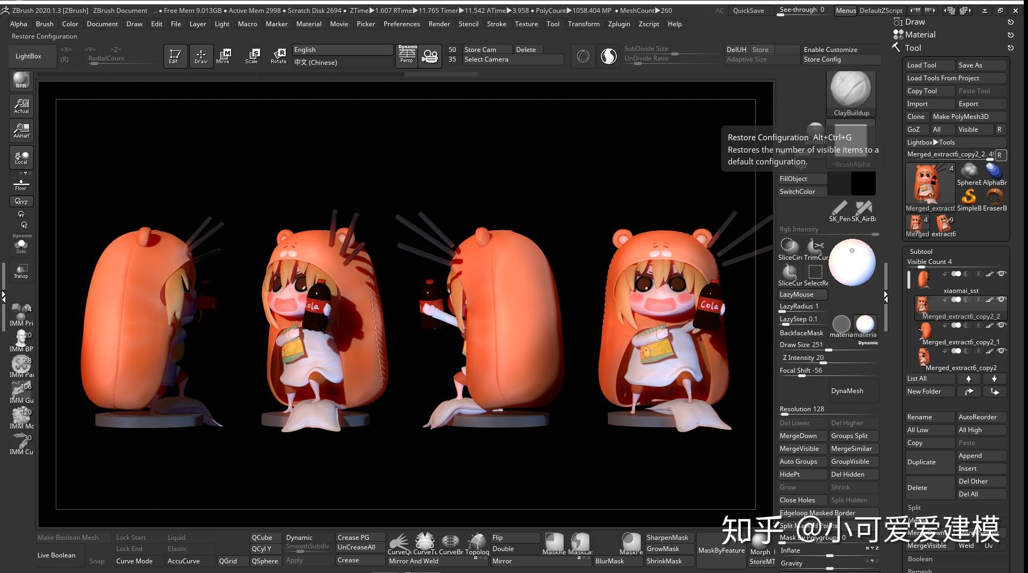Open the IMM Primitives brush
The height and width of the screenshot is (573, 1028).
[21, 315]
